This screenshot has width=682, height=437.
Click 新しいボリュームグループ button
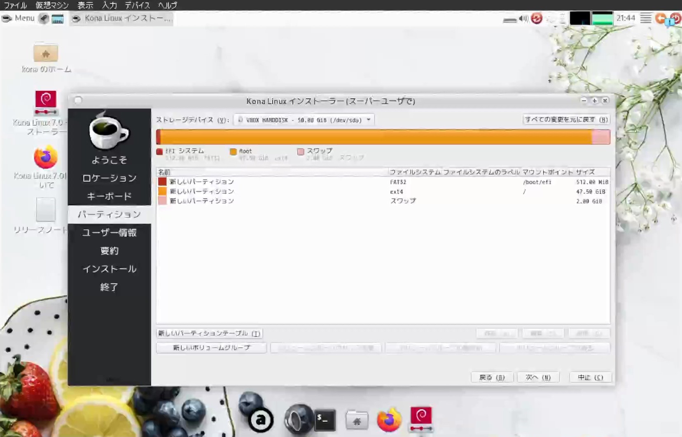211,347
